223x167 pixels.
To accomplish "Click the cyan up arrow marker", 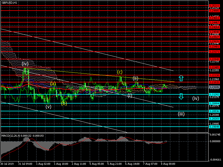I will (181, 78).
